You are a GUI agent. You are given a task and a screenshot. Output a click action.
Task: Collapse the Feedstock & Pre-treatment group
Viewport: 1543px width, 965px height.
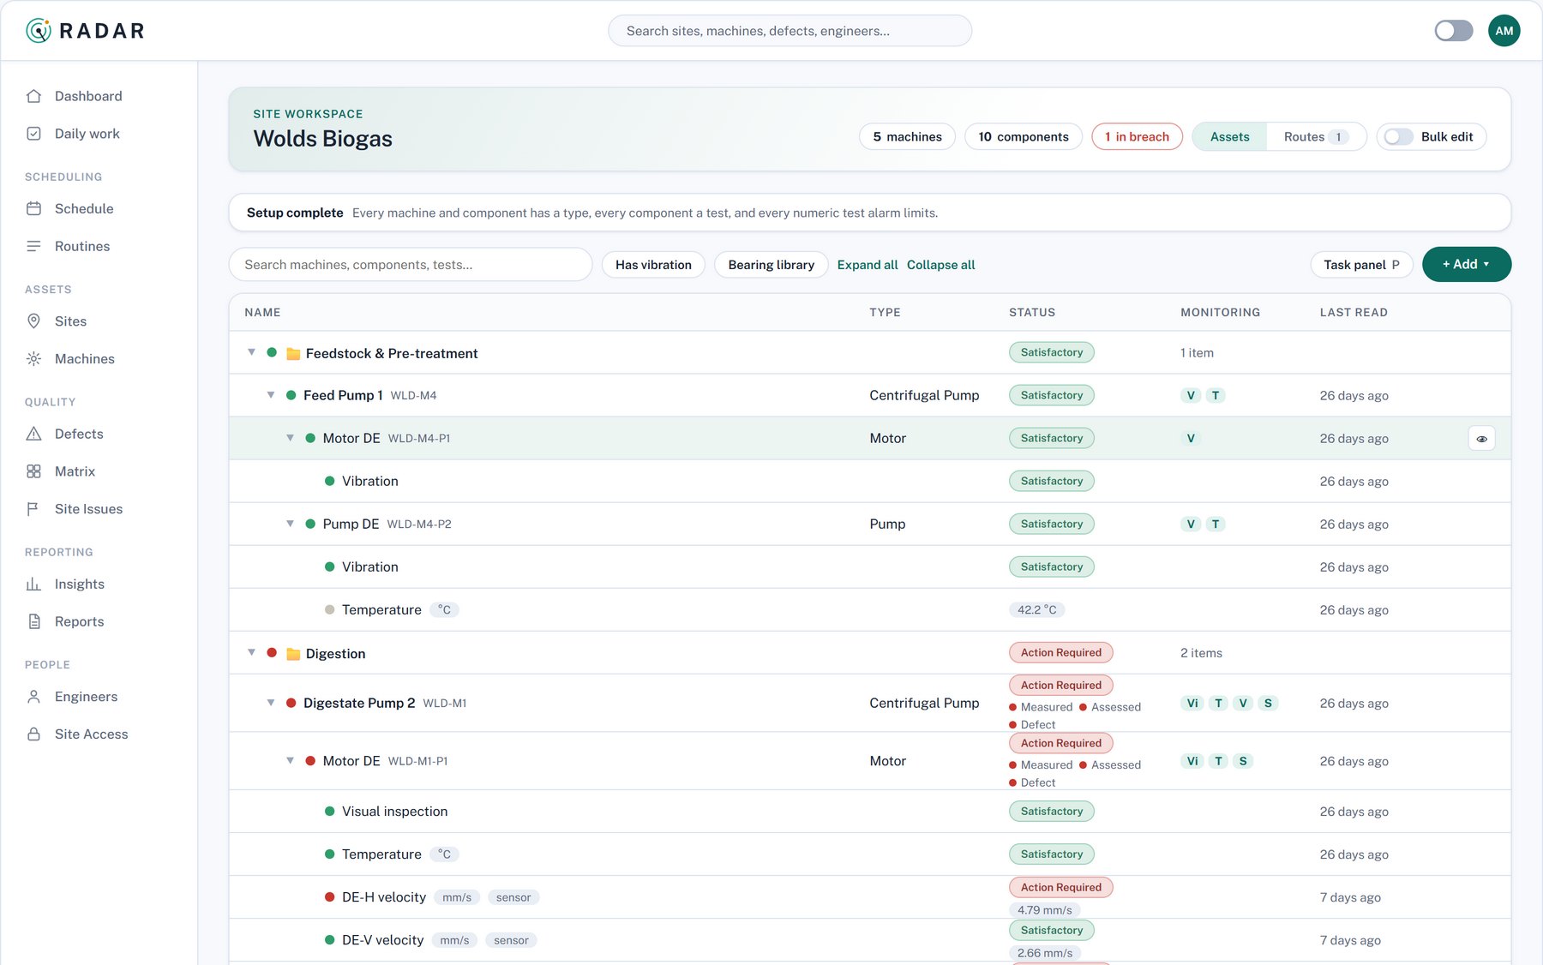click(251, 352)
